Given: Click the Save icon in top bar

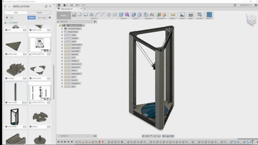Looking at the screenshot, I should click(71, 5).
